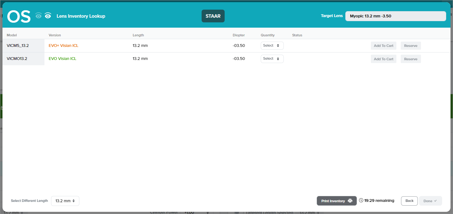Click the bright white eye icon
The image size is (453, 214).
48,16
